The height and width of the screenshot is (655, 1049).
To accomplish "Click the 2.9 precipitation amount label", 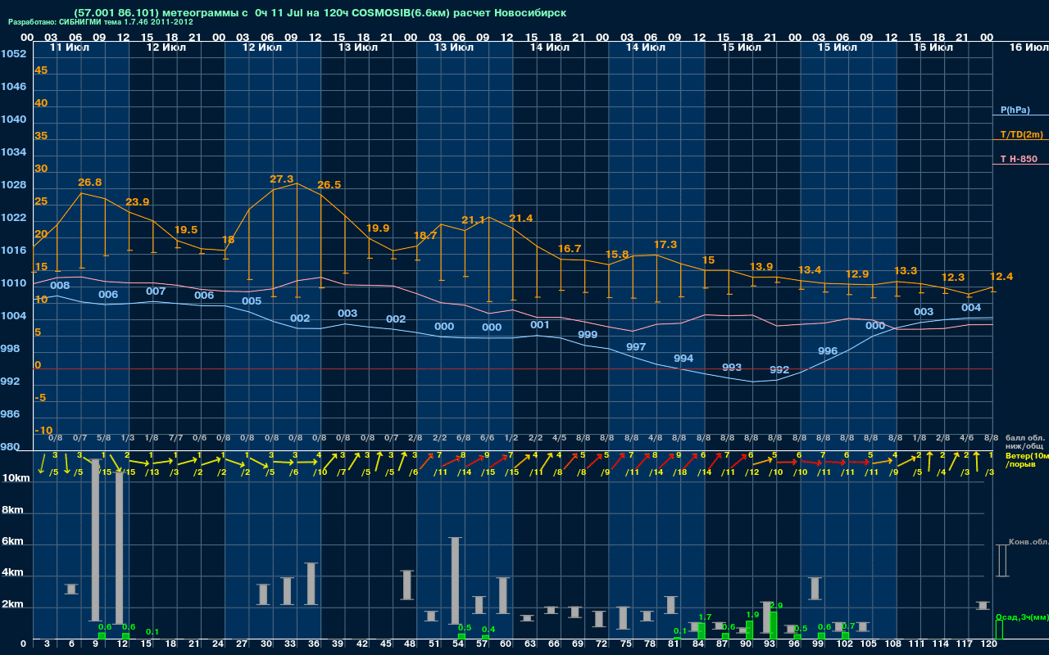I will (777, 605).
